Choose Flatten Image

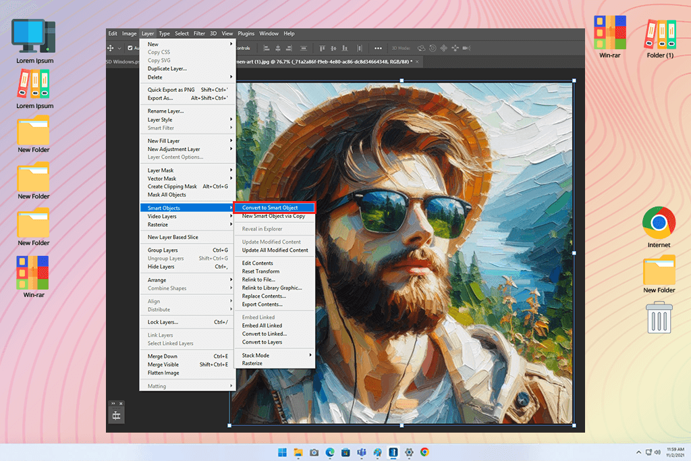pos(188,373)
